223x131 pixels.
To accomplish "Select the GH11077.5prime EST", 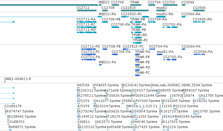I will coord(95,104).
